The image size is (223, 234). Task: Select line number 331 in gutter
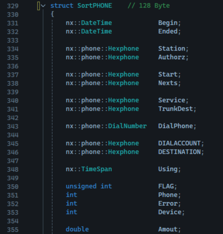[13, 23]
